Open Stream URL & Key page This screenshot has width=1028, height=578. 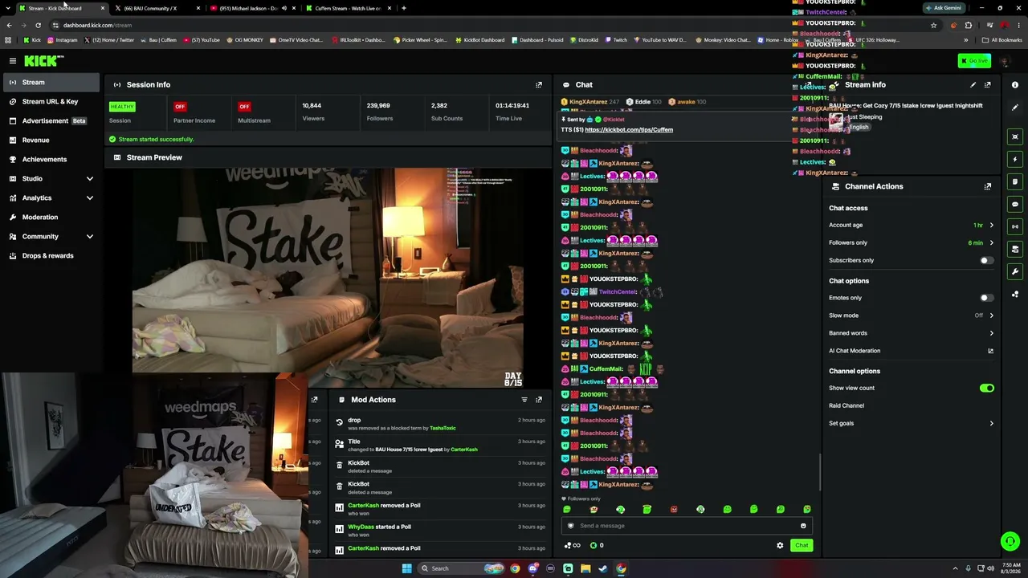point(51,101)
